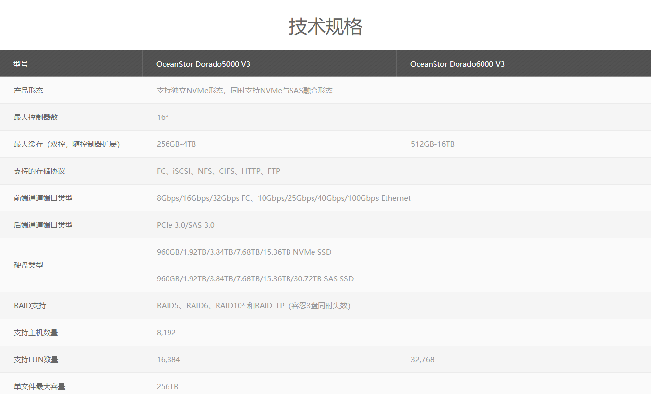
Task: Click the NVMe与SAS融合形态 description text
Action: tap(244, 91)
